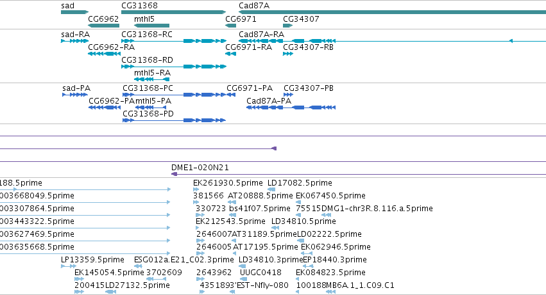
Task: Select EST 3702609 label
Action: tap(164, 273)
